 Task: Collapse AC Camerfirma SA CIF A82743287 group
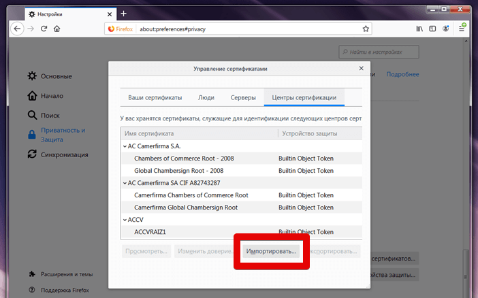[x=125, y=183]
